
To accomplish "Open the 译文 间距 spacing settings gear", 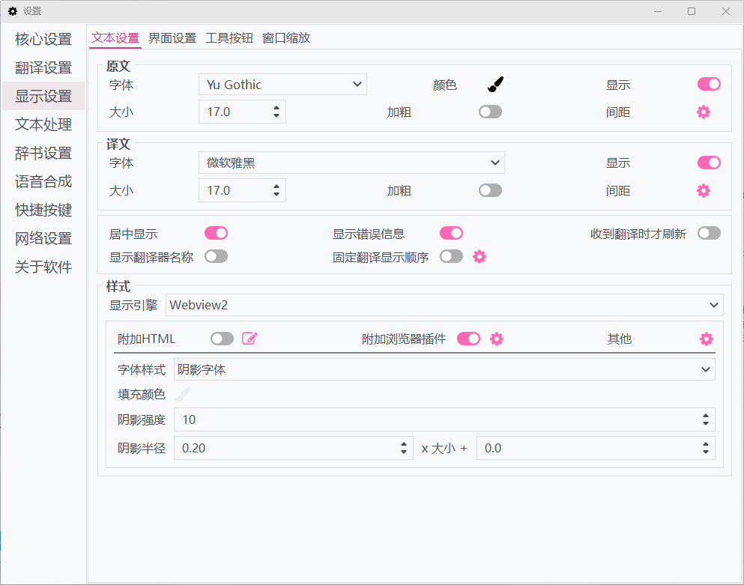I will tap(702, 190).
